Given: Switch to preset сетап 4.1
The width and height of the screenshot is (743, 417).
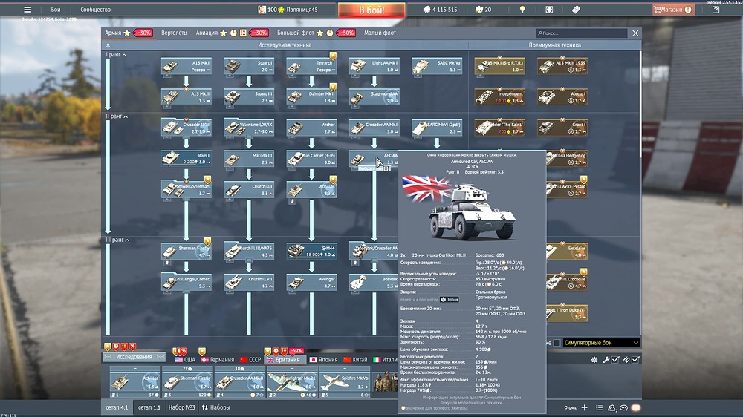Looking at the screenshot, I should coord(117,407).
